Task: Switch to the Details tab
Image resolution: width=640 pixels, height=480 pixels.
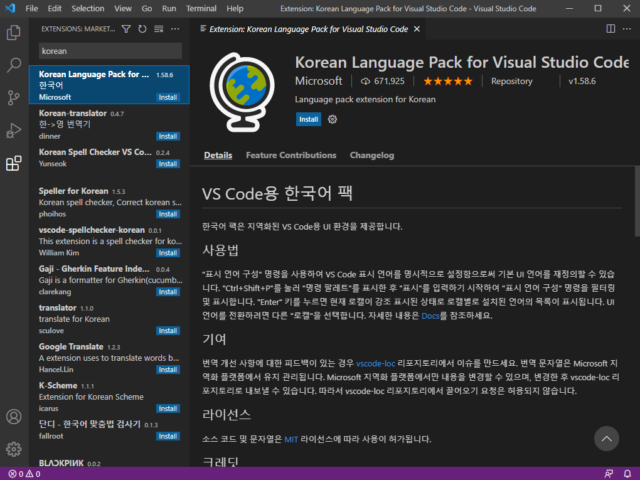Action: point(218,155)
